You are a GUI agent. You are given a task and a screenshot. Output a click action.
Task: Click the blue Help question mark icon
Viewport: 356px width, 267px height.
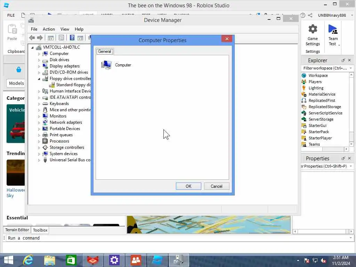72,38
